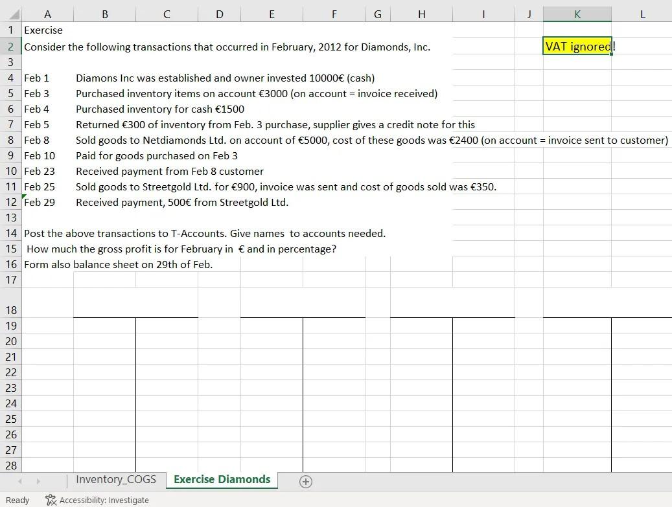Select column D header

point(220,14)
